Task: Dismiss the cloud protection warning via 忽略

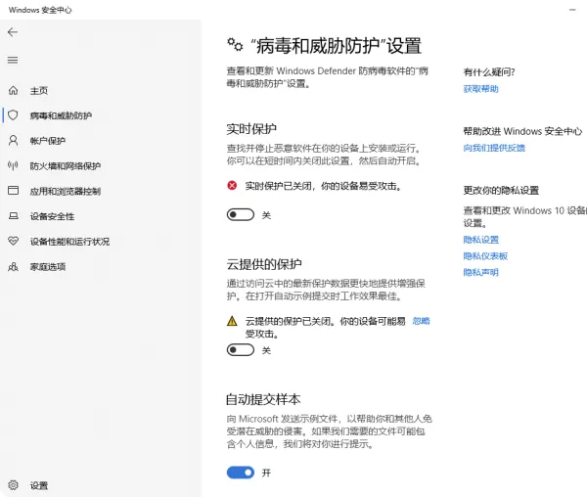Action: point(421,321)
